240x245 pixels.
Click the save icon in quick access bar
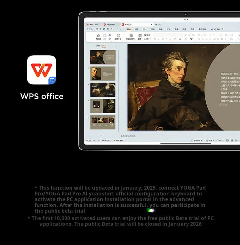click(97, 29)
